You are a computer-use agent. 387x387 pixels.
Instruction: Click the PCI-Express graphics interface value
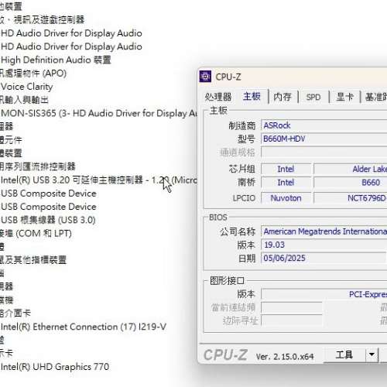(324, 294)
